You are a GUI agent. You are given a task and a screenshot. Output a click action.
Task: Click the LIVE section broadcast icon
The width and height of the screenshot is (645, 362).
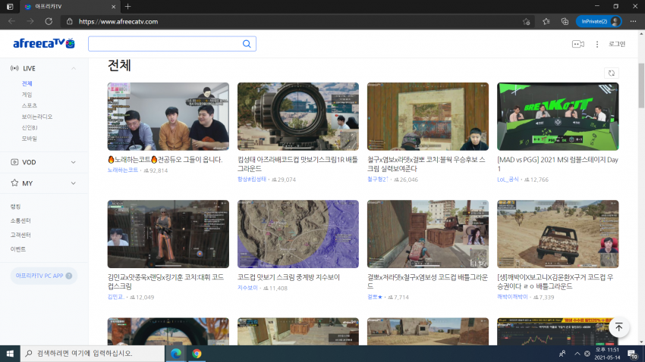point(14,68)
